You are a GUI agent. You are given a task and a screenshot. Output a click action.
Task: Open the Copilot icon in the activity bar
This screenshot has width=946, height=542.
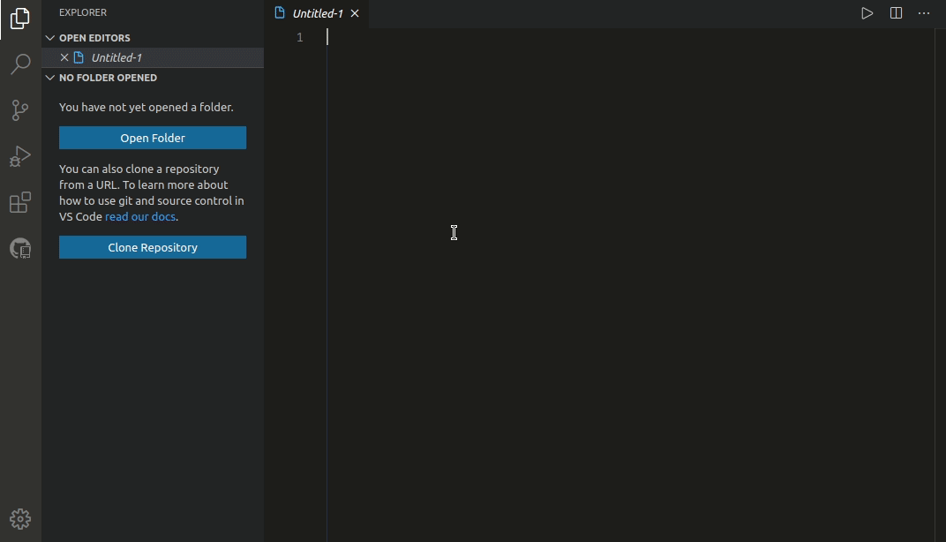pyautogui.click(x=19, y=248)
